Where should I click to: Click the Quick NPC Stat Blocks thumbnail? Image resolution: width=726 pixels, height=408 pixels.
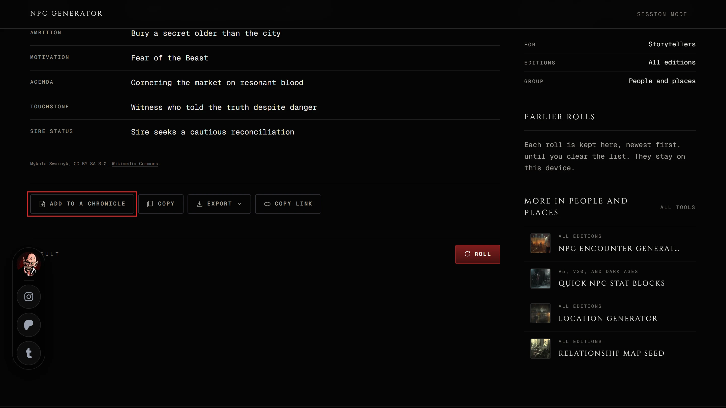point(540,278)
